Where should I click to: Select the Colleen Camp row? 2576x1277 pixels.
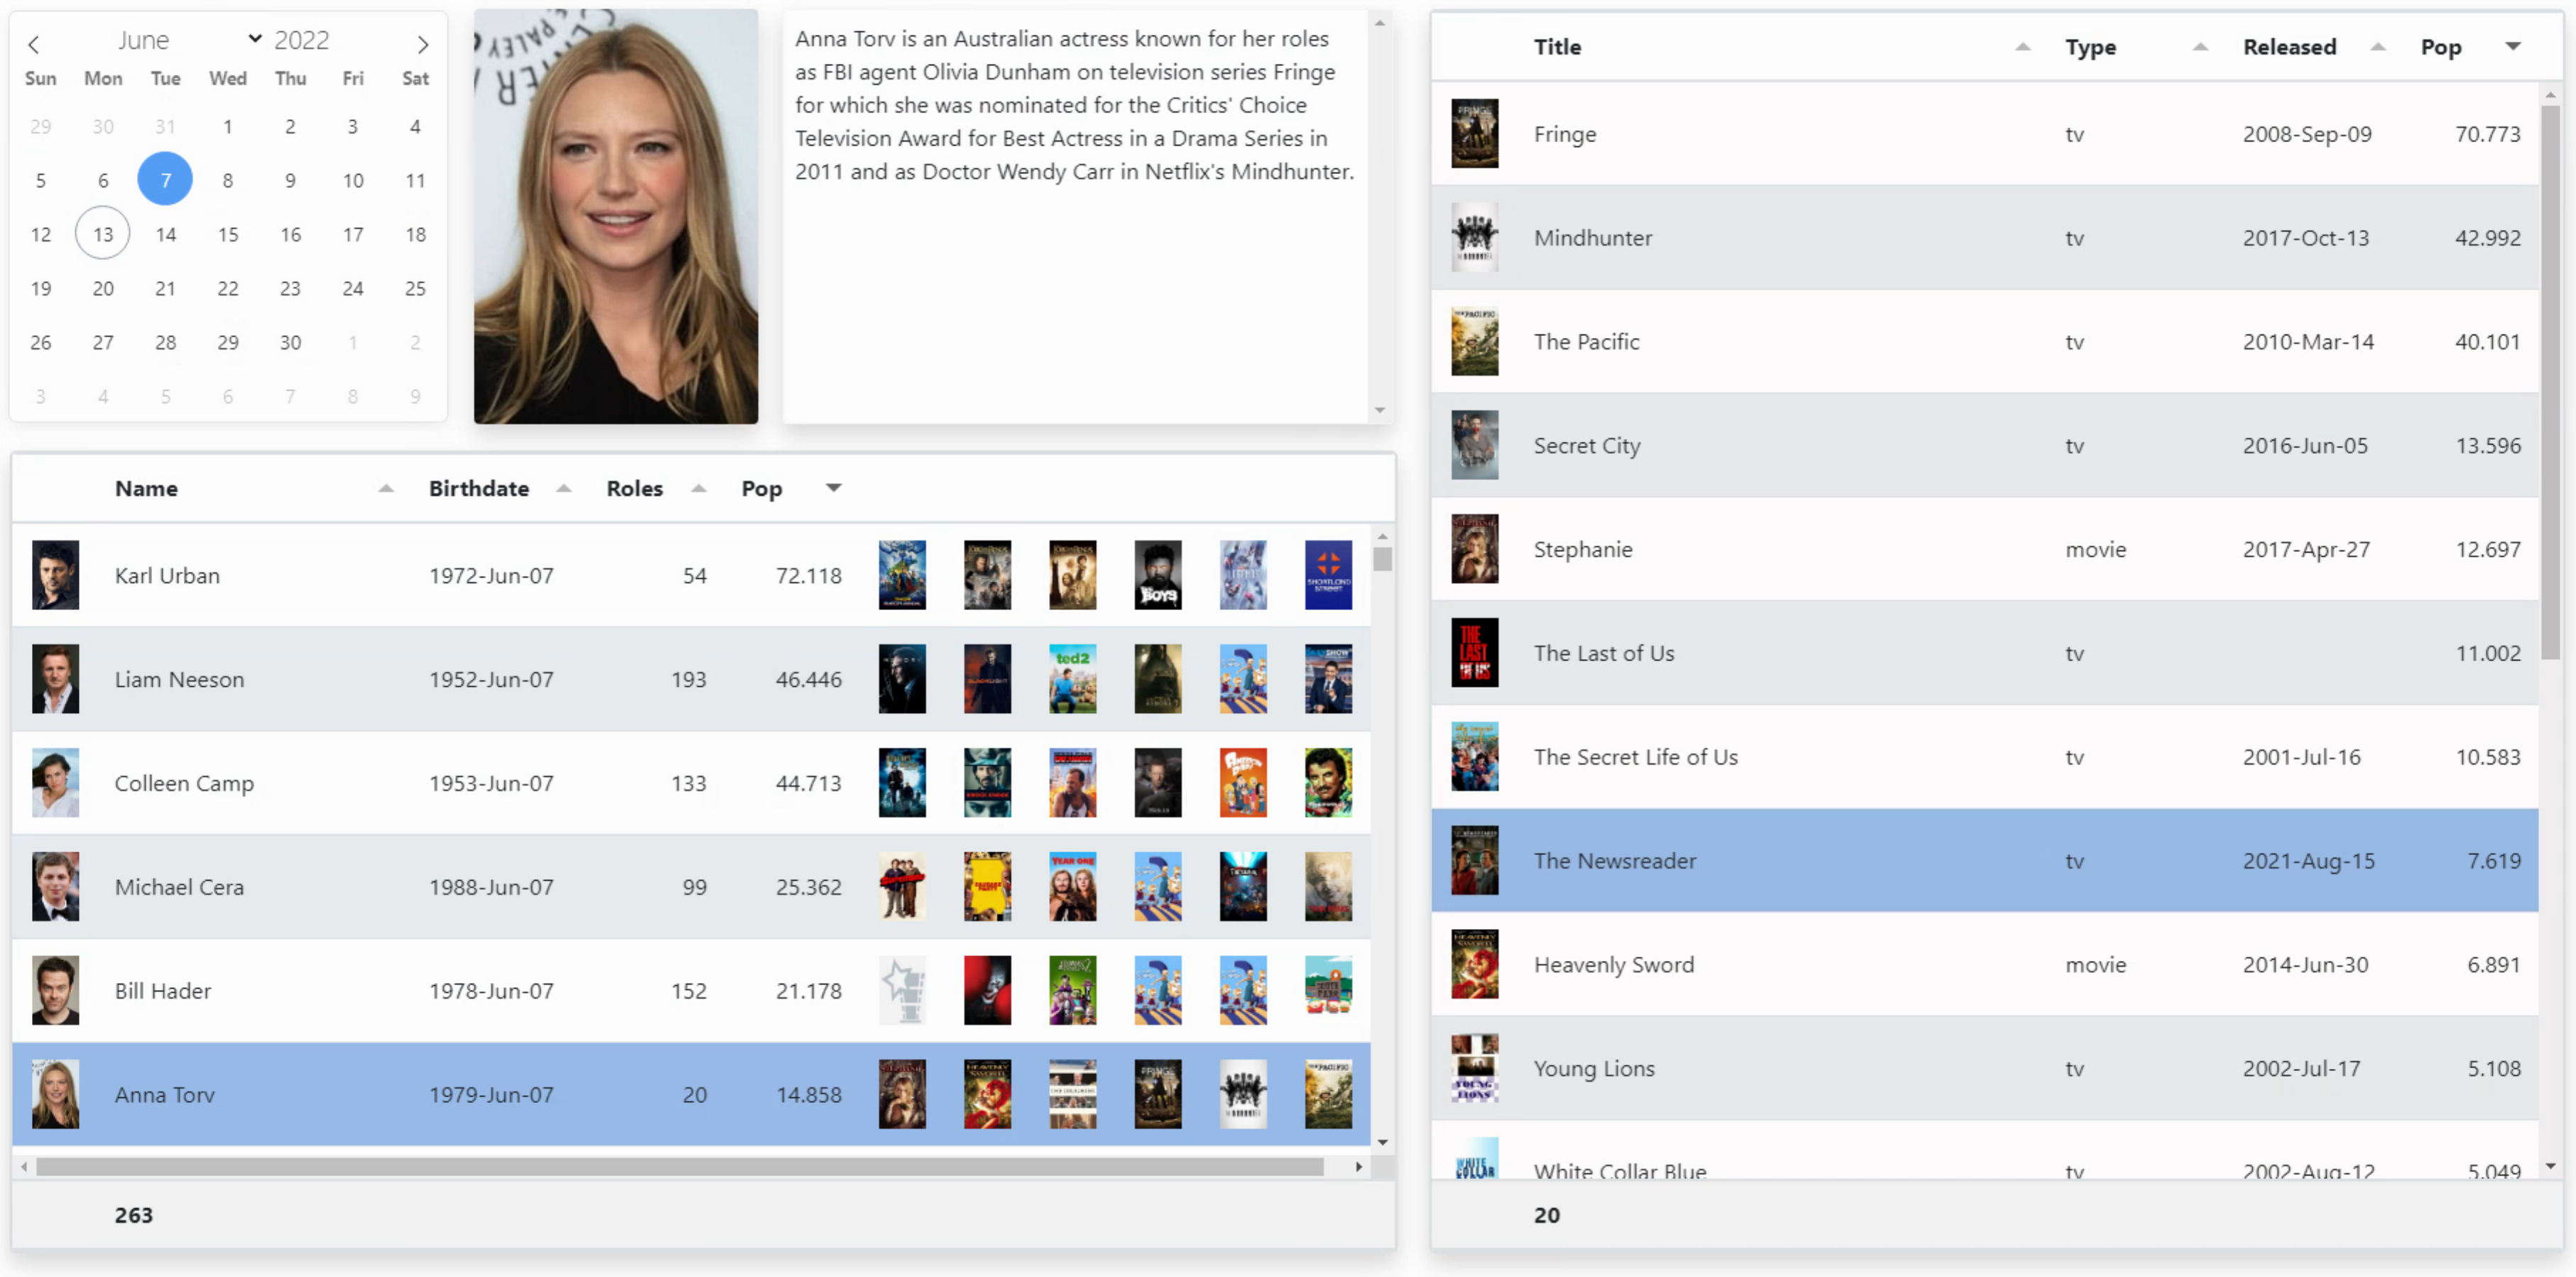point(691,783)
